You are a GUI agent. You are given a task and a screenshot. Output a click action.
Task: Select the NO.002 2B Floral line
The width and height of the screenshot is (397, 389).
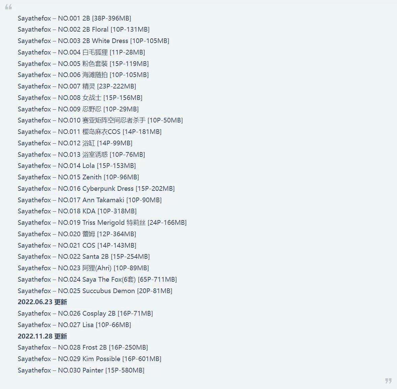(83, 29)
